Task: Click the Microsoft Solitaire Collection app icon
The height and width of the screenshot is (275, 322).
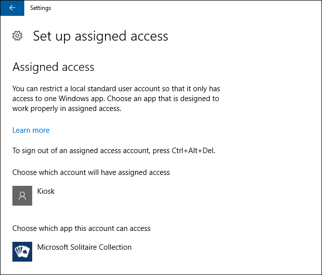Action: (x=22, y=251)
